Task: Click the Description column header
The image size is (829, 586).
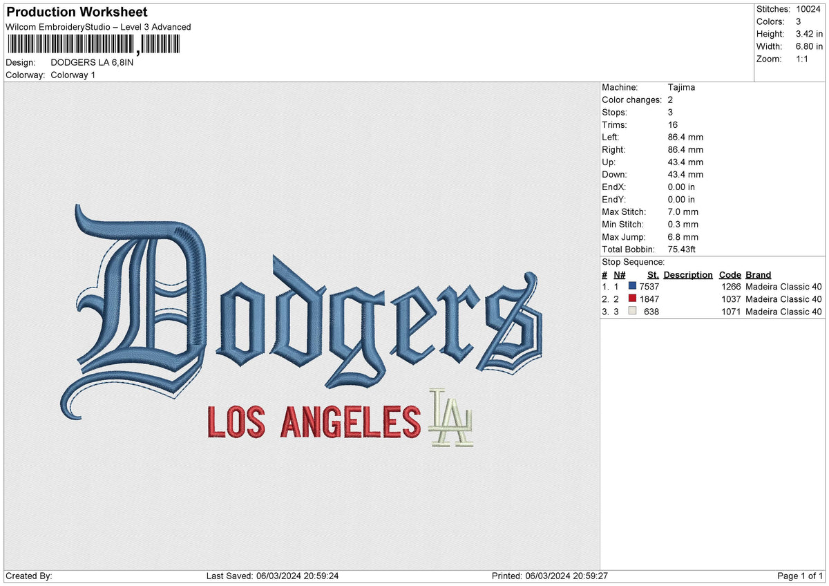Action: coord(688,274)
